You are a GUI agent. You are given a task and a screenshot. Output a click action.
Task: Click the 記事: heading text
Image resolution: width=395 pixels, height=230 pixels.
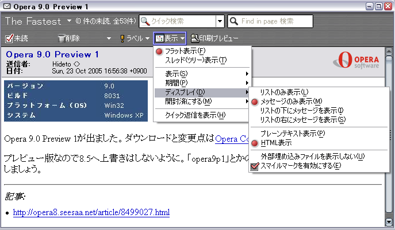pos(15,197)
